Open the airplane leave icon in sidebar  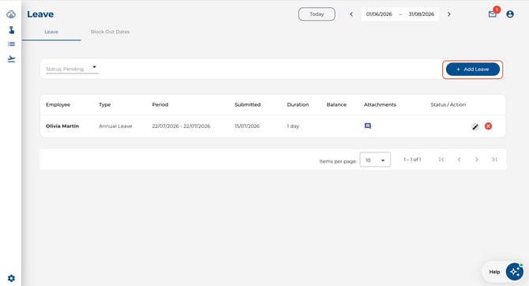11,59
